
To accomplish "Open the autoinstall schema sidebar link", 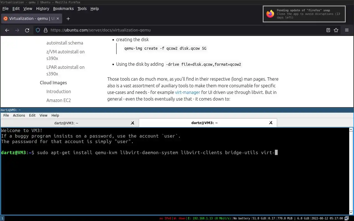I will [65, 43].
